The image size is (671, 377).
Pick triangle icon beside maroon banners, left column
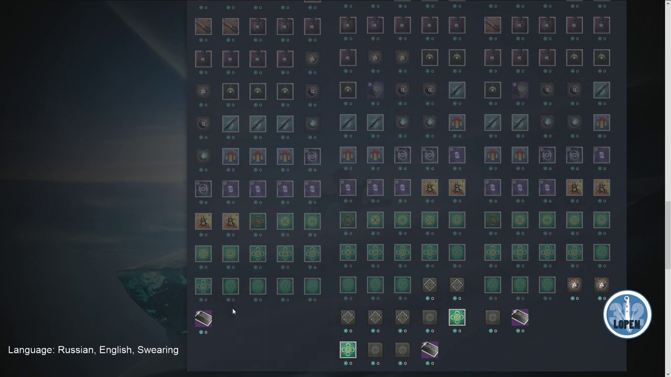[312, 59]
